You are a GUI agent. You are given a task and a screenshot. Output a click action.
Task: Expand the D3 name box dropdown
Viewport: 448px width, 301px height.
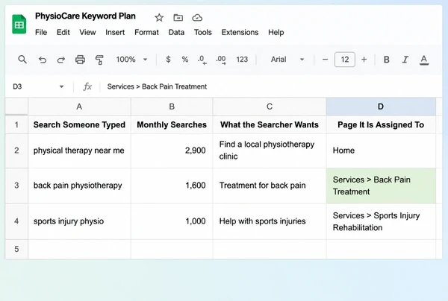pos(61,86)
